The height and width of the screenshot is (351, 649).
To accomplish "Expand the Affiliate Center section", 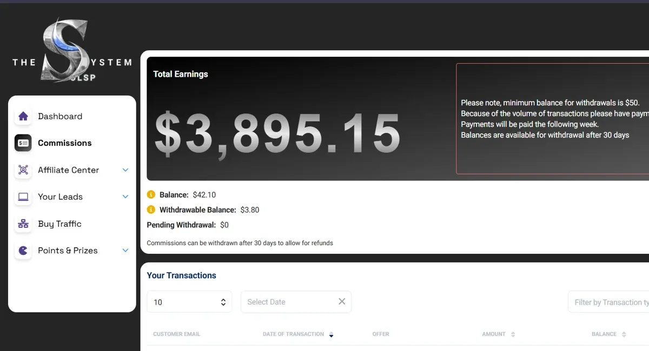I will pyautogui.click(x=125, y=170).
